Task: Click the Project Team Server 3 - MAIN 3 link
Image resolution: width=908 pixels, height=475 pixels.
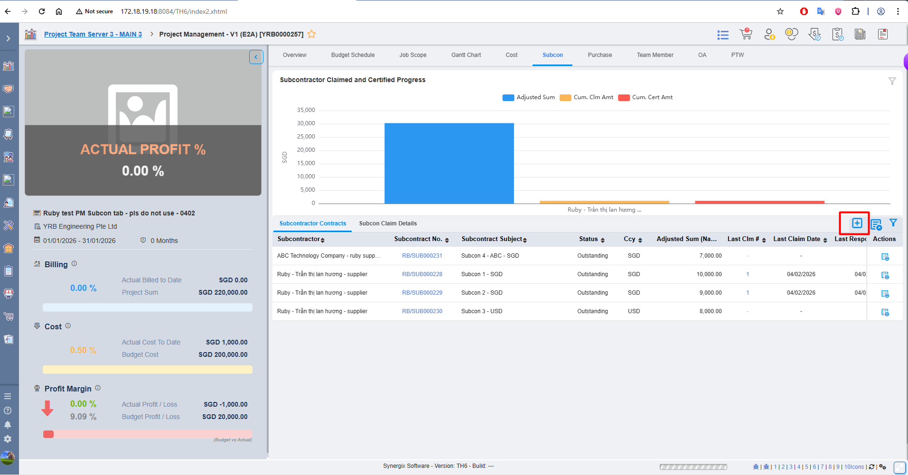Action: (93, 34)
